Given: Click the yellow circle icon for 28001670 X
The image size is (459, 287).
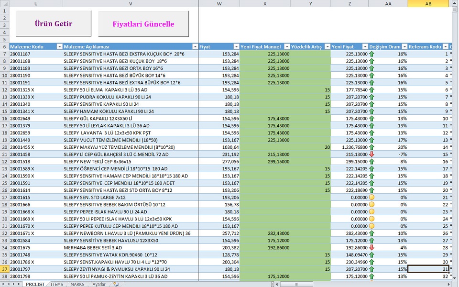Looking at the screenshot, I should (372, 226).
